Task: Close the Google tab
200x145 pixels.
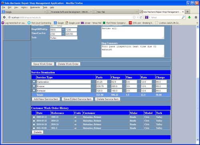Action: click(x=45, y=12)
